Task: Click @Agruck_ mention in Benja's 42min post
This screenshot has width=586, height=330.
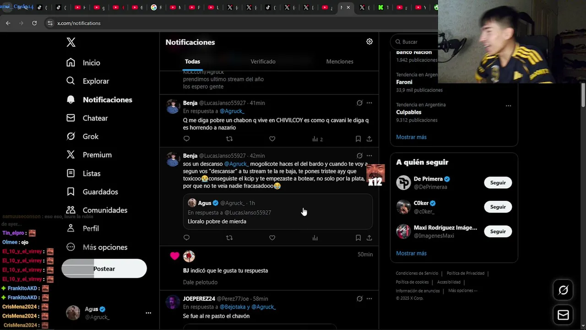Action: point(236,164)
